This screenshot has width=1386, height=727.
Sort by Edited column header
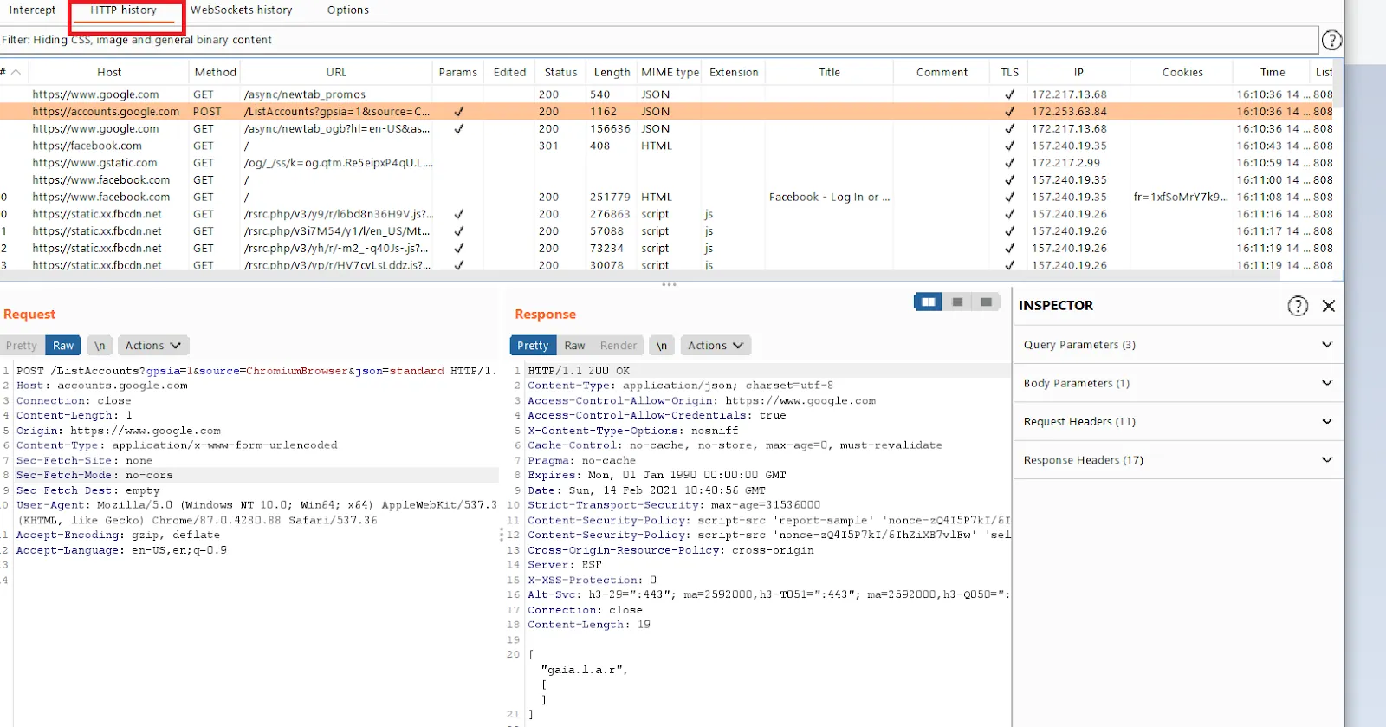[x=509, y=72]
